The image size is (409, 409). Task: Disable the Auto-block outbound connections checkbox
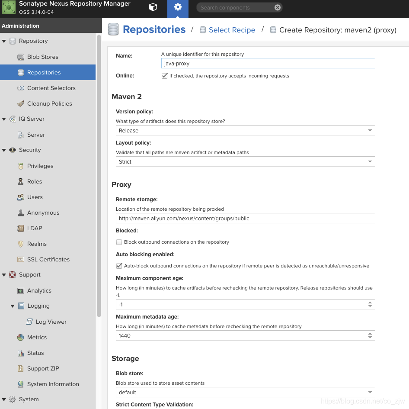coord(119,266)
